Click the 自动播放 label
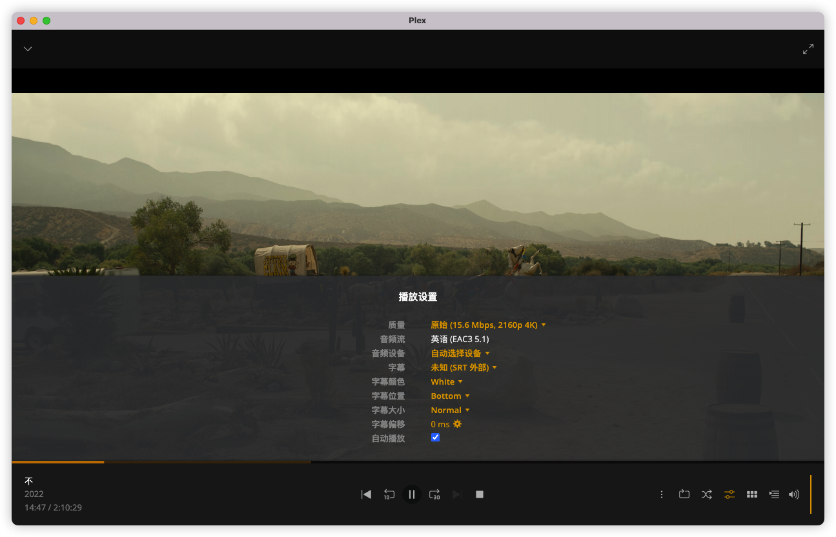Screen dimensions: 836x537 [x=388, y=439]
